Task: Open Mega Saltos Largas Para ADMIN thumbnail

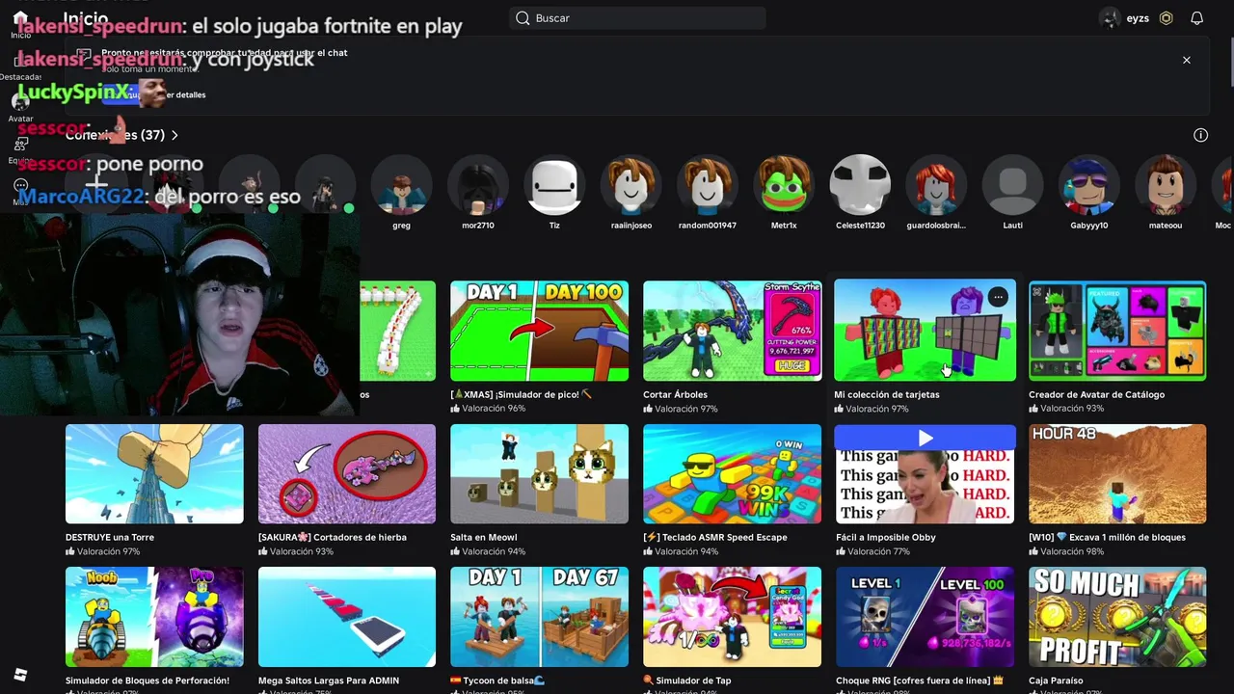Action: 347,617
